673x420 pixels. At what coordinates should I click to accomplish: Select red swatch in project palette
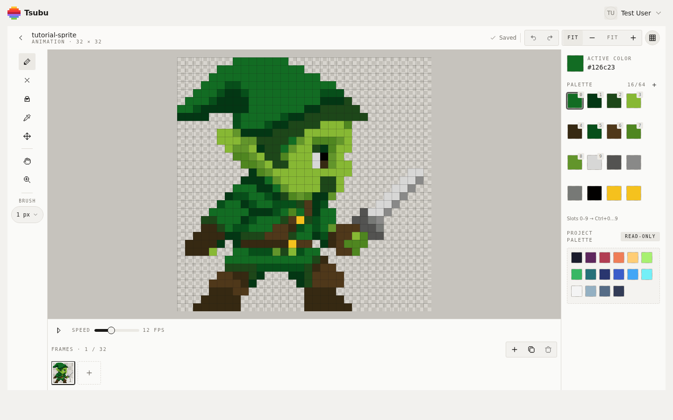(x=605, y=258)
